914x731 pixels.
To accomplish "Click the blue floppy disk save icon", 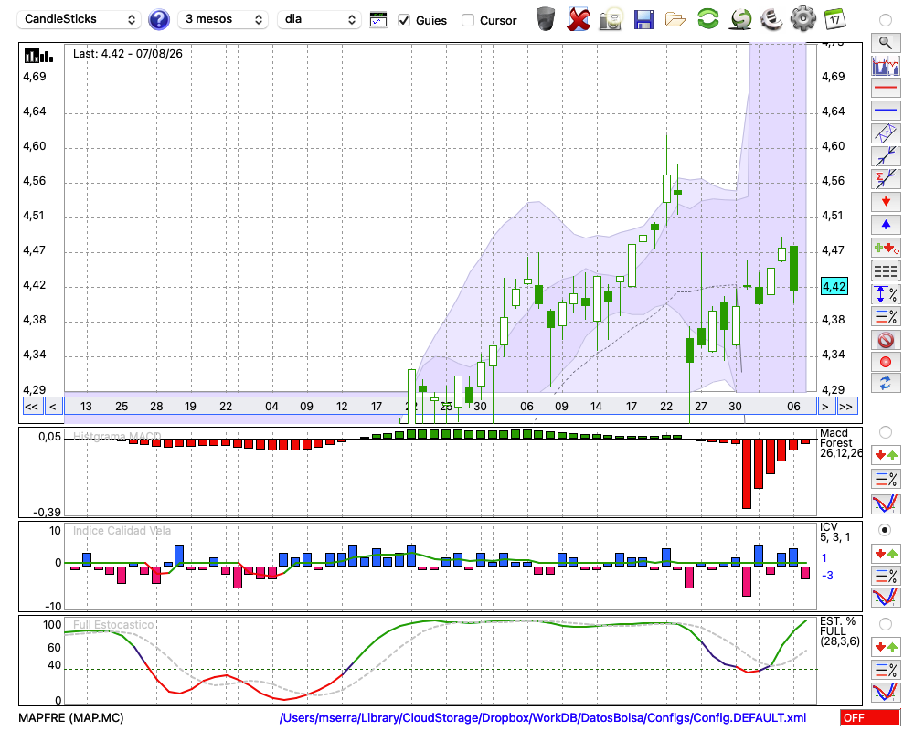I will point(643,20).
